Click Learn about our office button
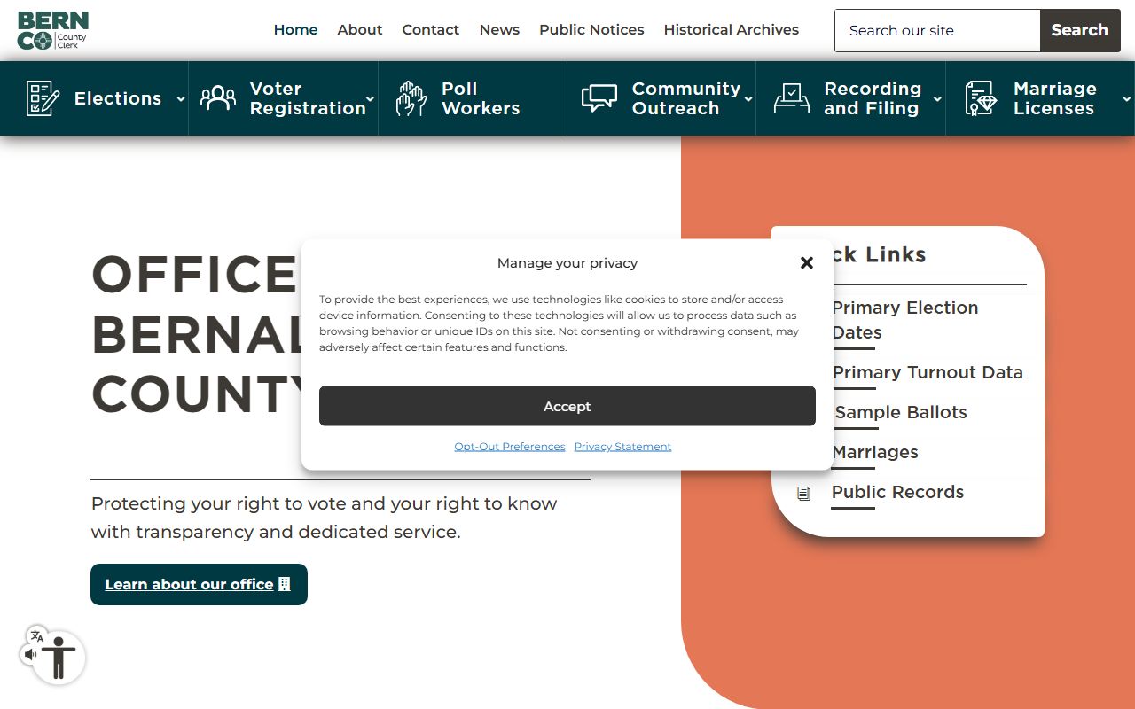Screen dimensions: 1135x709 coord(199,585)
